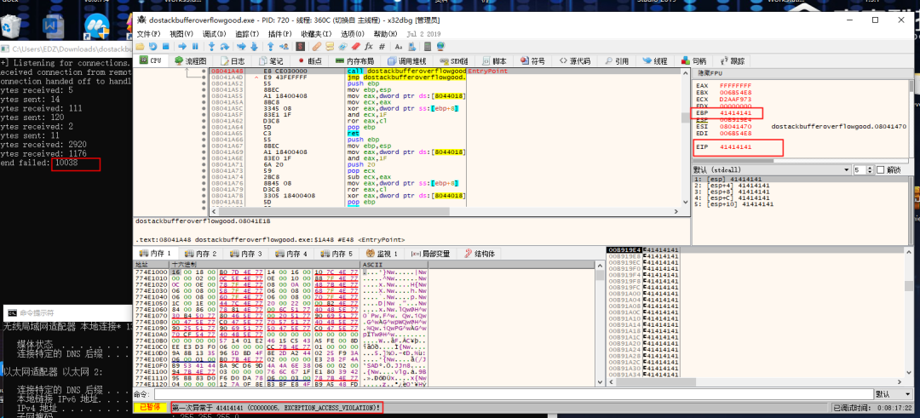The height and width of the screenshot is (418, 920).
Task: Click the Trace over toolbar icon
Action: click(x=254, y=46)
